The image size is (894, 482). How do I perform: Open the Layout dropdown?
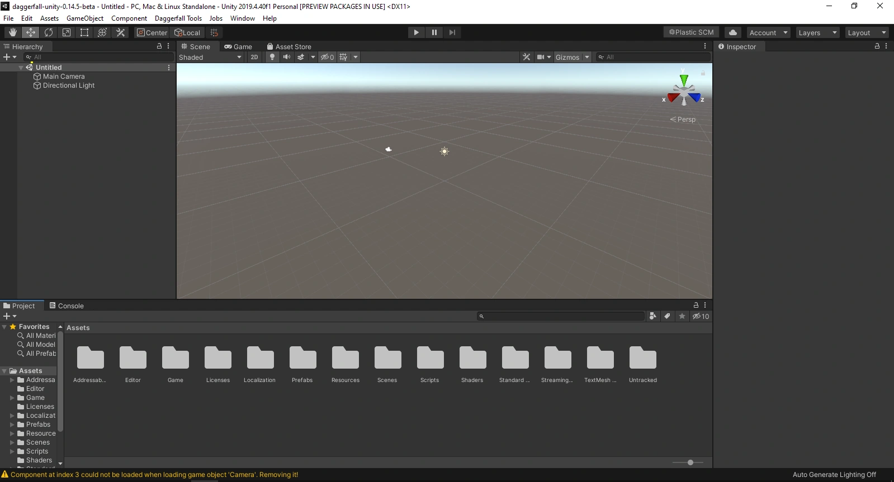pyautogui.click(x=867, y=32)
